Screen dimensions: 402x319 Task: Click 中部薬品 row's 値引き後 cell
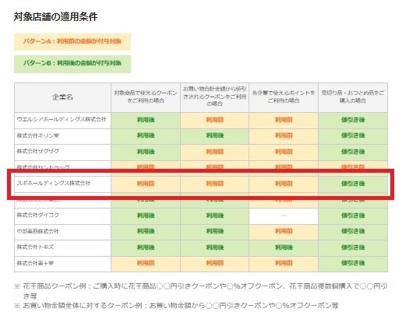[353, 231]
